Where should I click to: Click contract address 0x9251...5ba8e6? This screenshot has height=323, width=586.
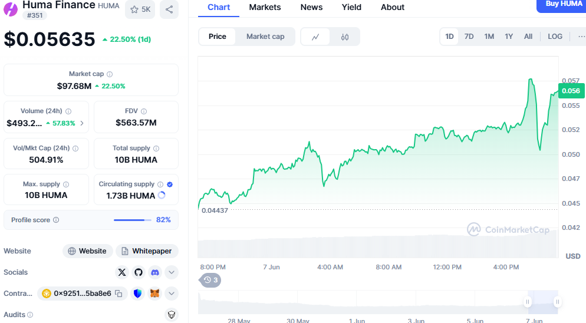tap(83, 294)
